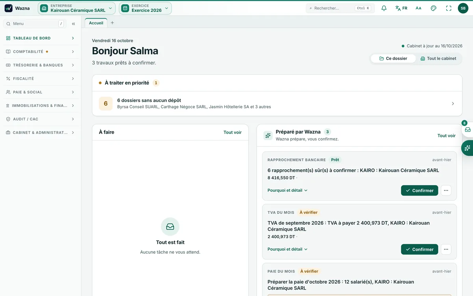Click the Prêt status badge
The image size is (473, 296).
click(x=335, y=160)
